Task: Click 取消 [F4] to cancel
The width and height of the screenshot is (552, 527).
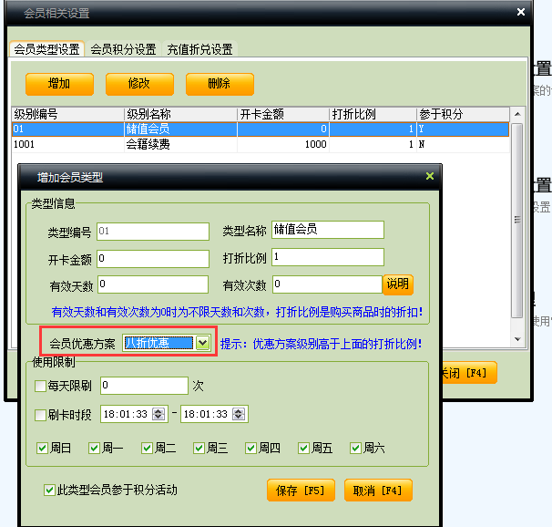Action: [x=378, y=491]
